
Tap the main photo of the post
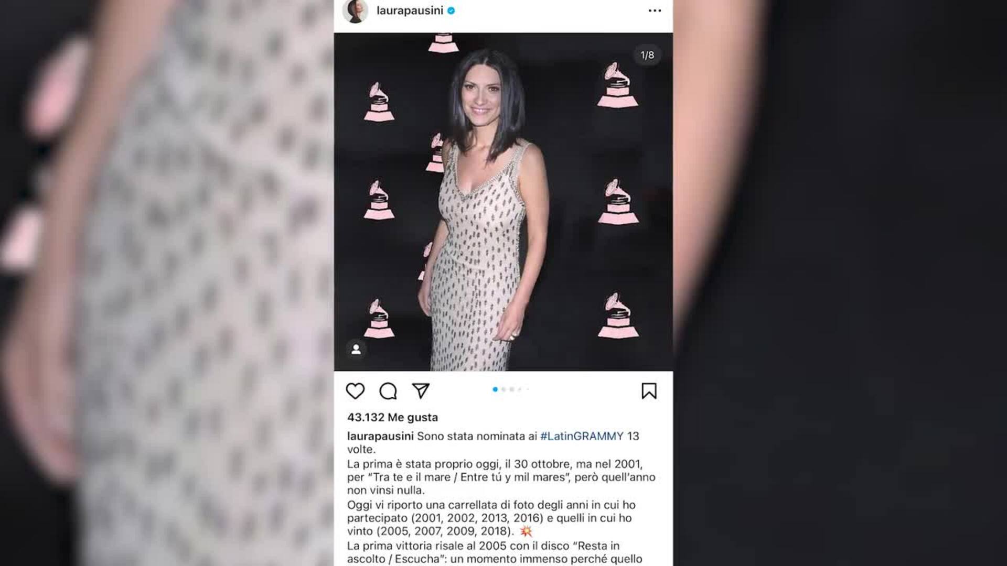(x=504, y=202)
